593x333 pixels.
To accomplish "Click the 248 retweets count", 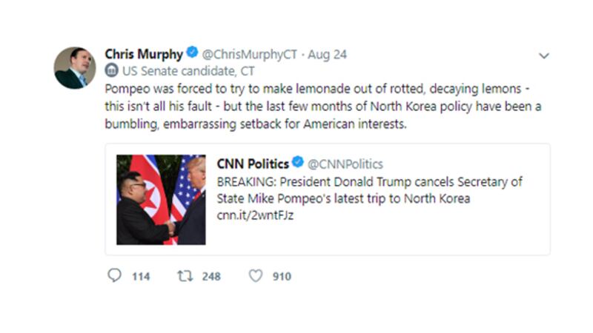I will [x=211, y=276].
